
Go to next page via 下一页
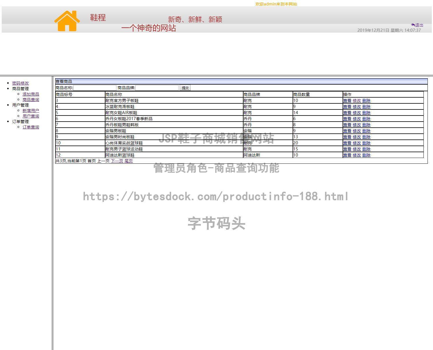point(117,161)
